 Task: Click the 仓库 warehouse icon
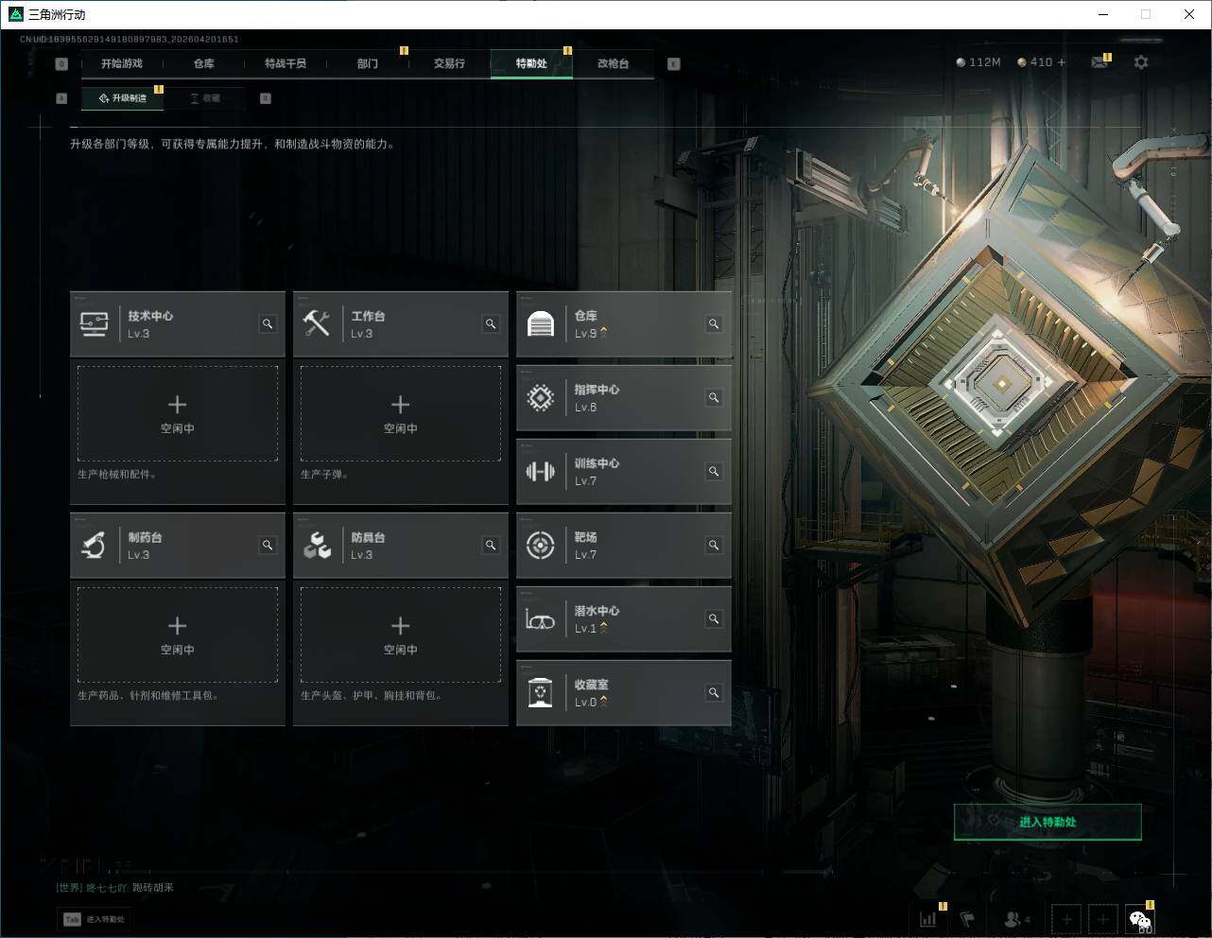540,324
